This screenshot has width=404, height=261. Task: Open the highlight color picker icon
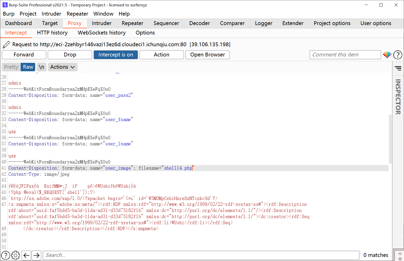point(387,55)
